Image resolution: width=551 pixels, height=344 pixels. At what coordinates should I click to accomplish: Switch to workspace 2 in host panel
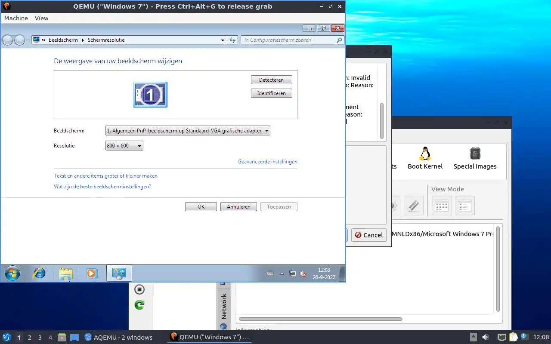tap(29, 338)
